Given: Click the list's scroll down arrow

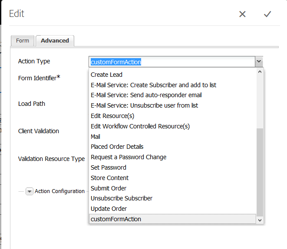Looking at the screenshot, I should tap(260, 220).
